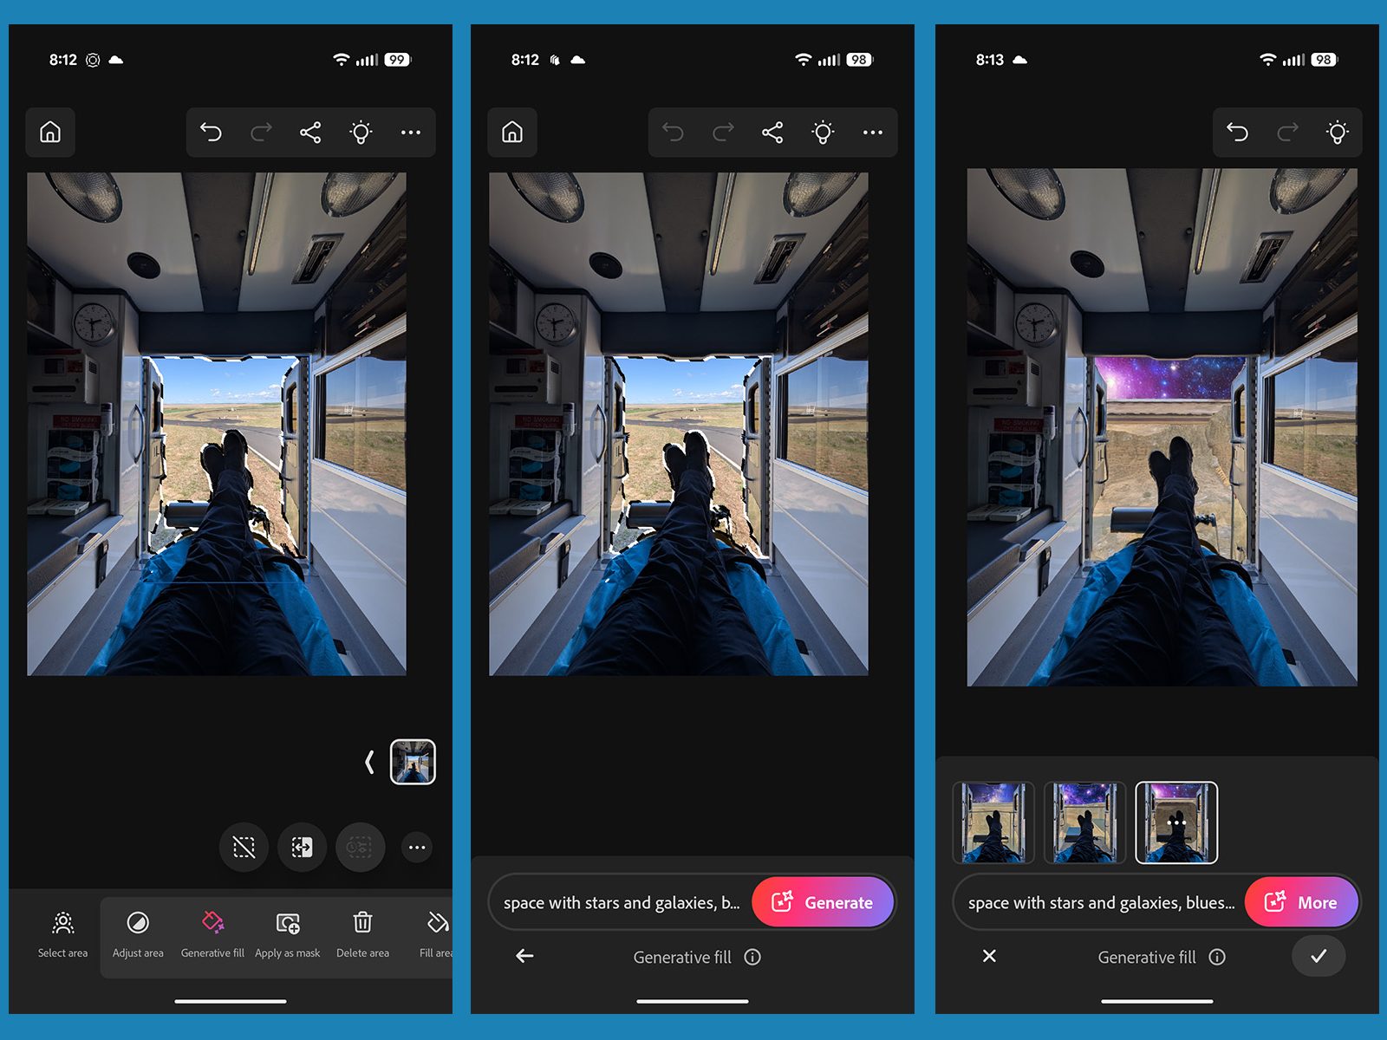
Task: Tap the prompt field beside the More button
Action: click(x=1100, y=902)
